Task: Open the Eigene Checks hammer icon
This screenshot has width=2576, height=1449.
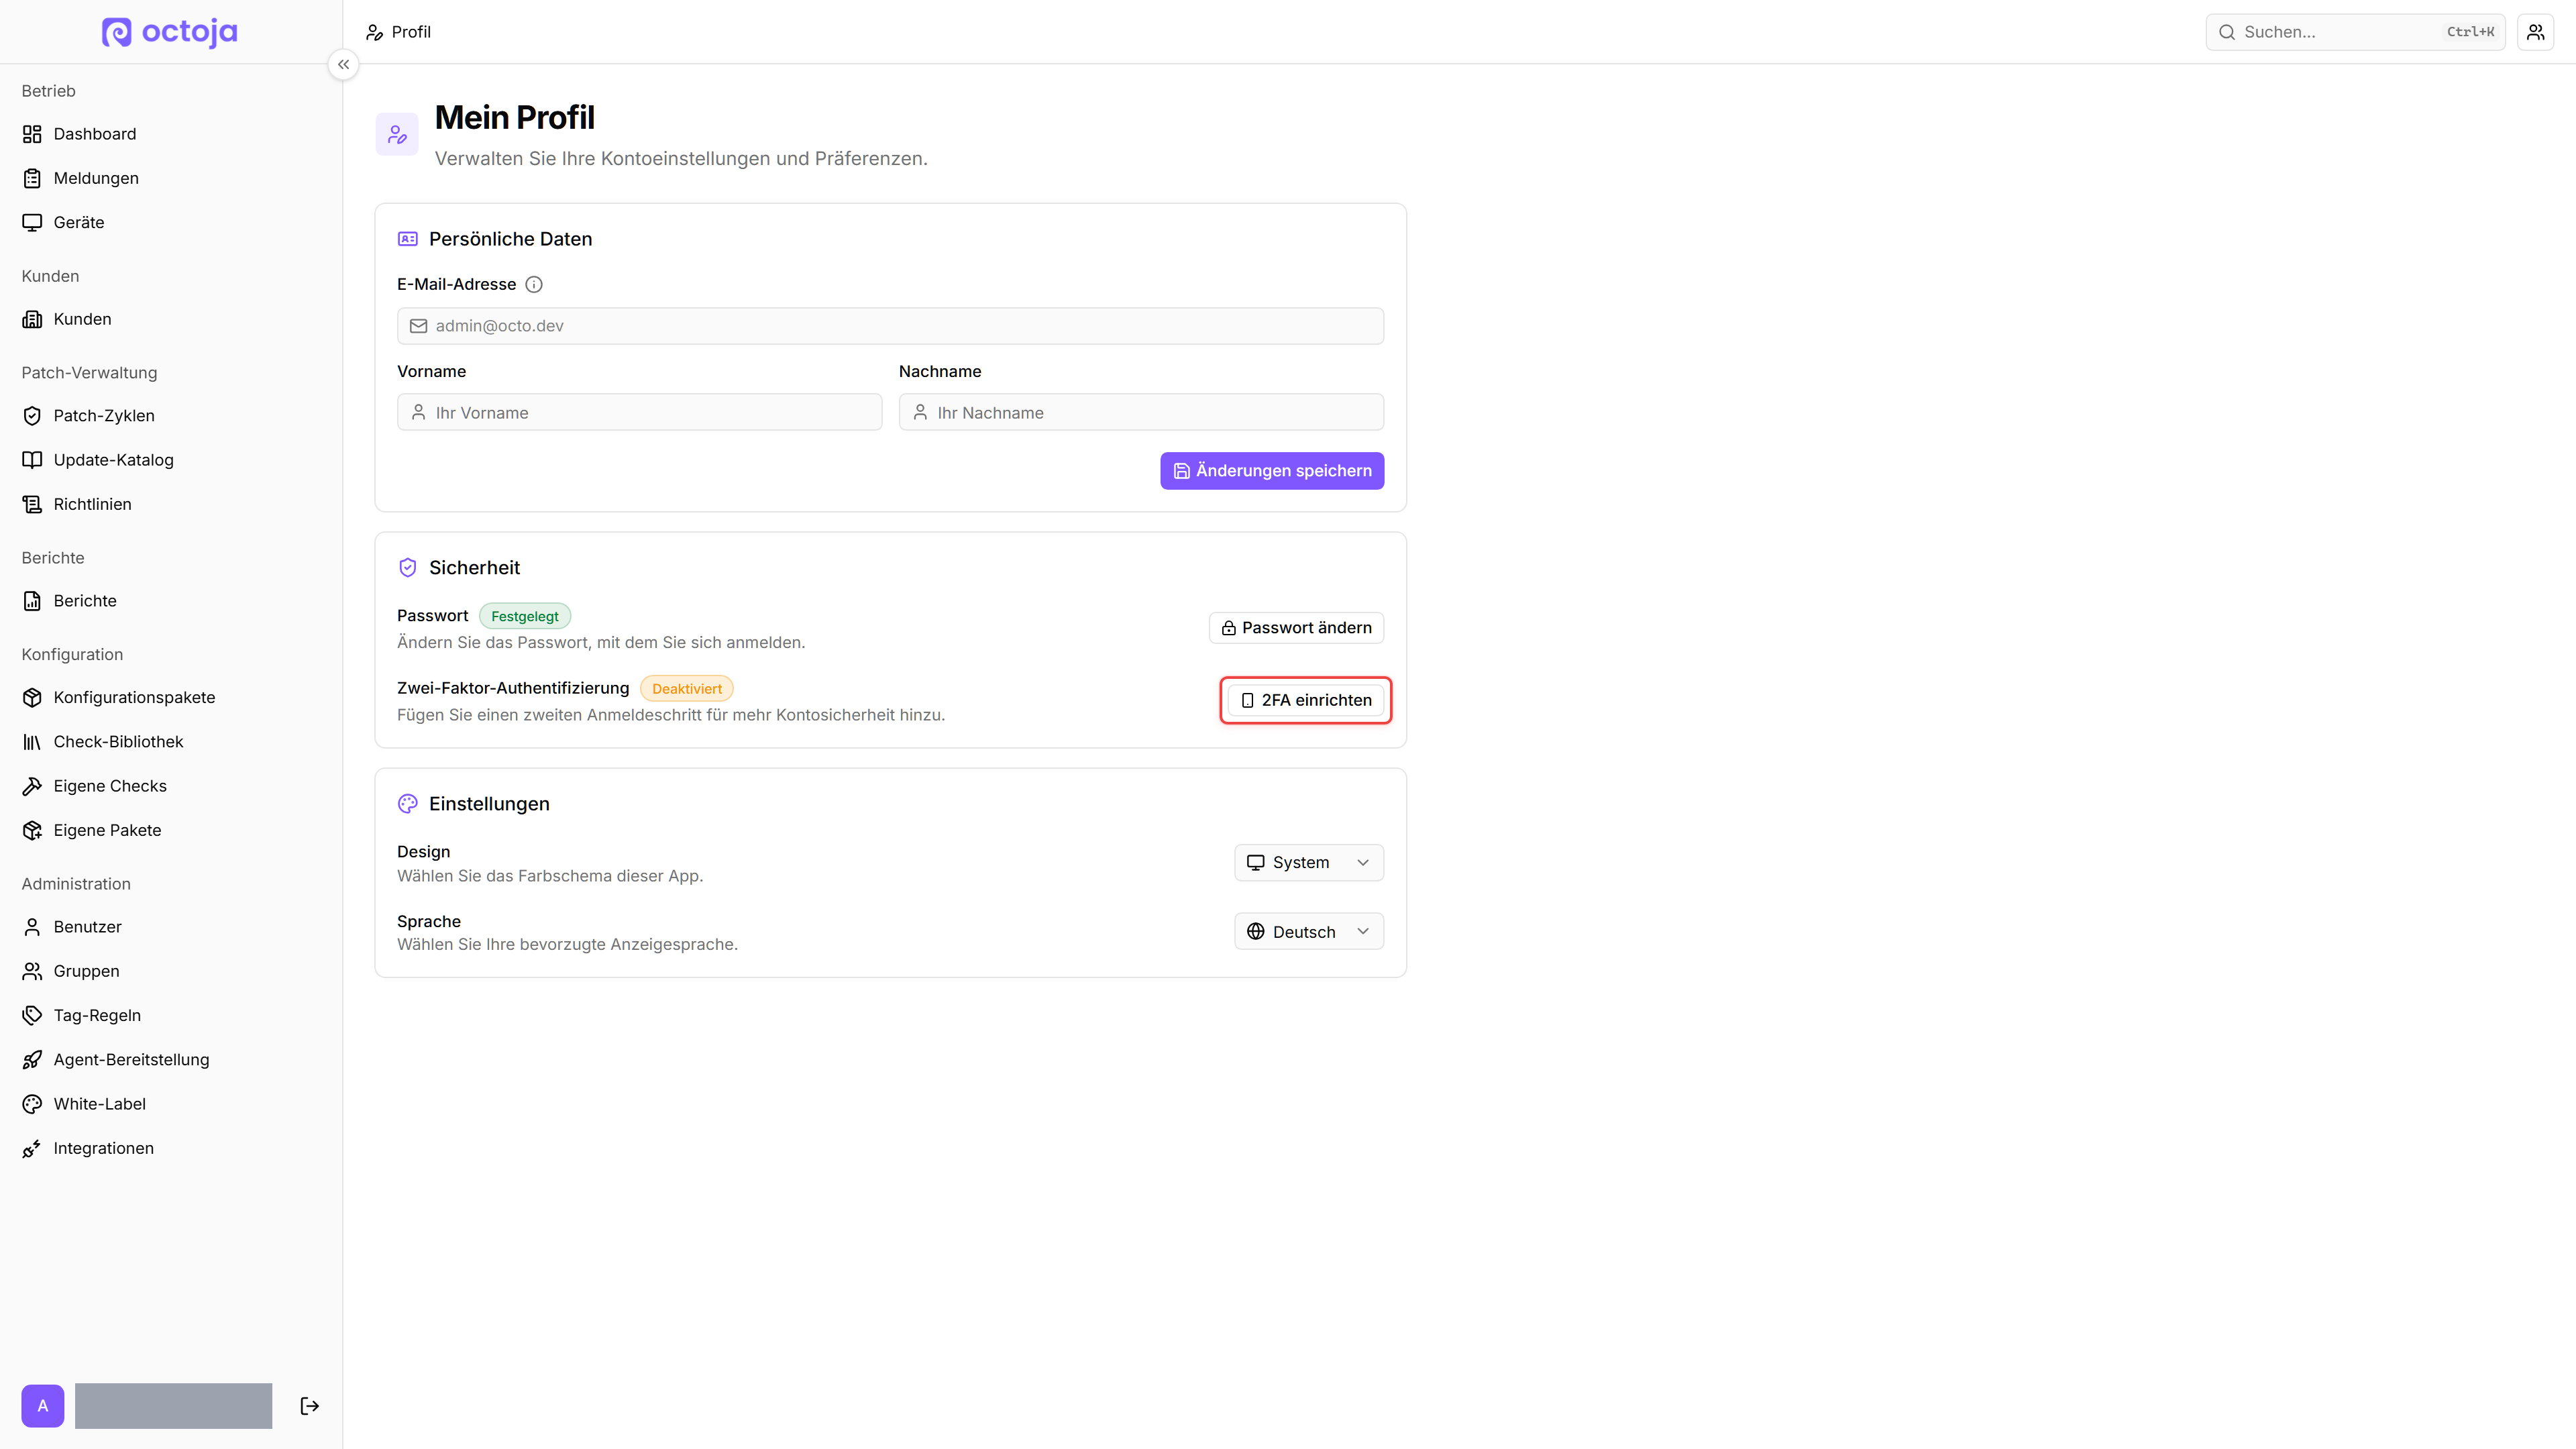Action: [32, 786]
